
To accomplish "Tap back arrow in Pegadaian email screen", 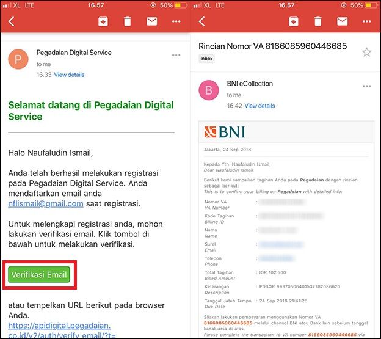I will click(x=11, y=21).
